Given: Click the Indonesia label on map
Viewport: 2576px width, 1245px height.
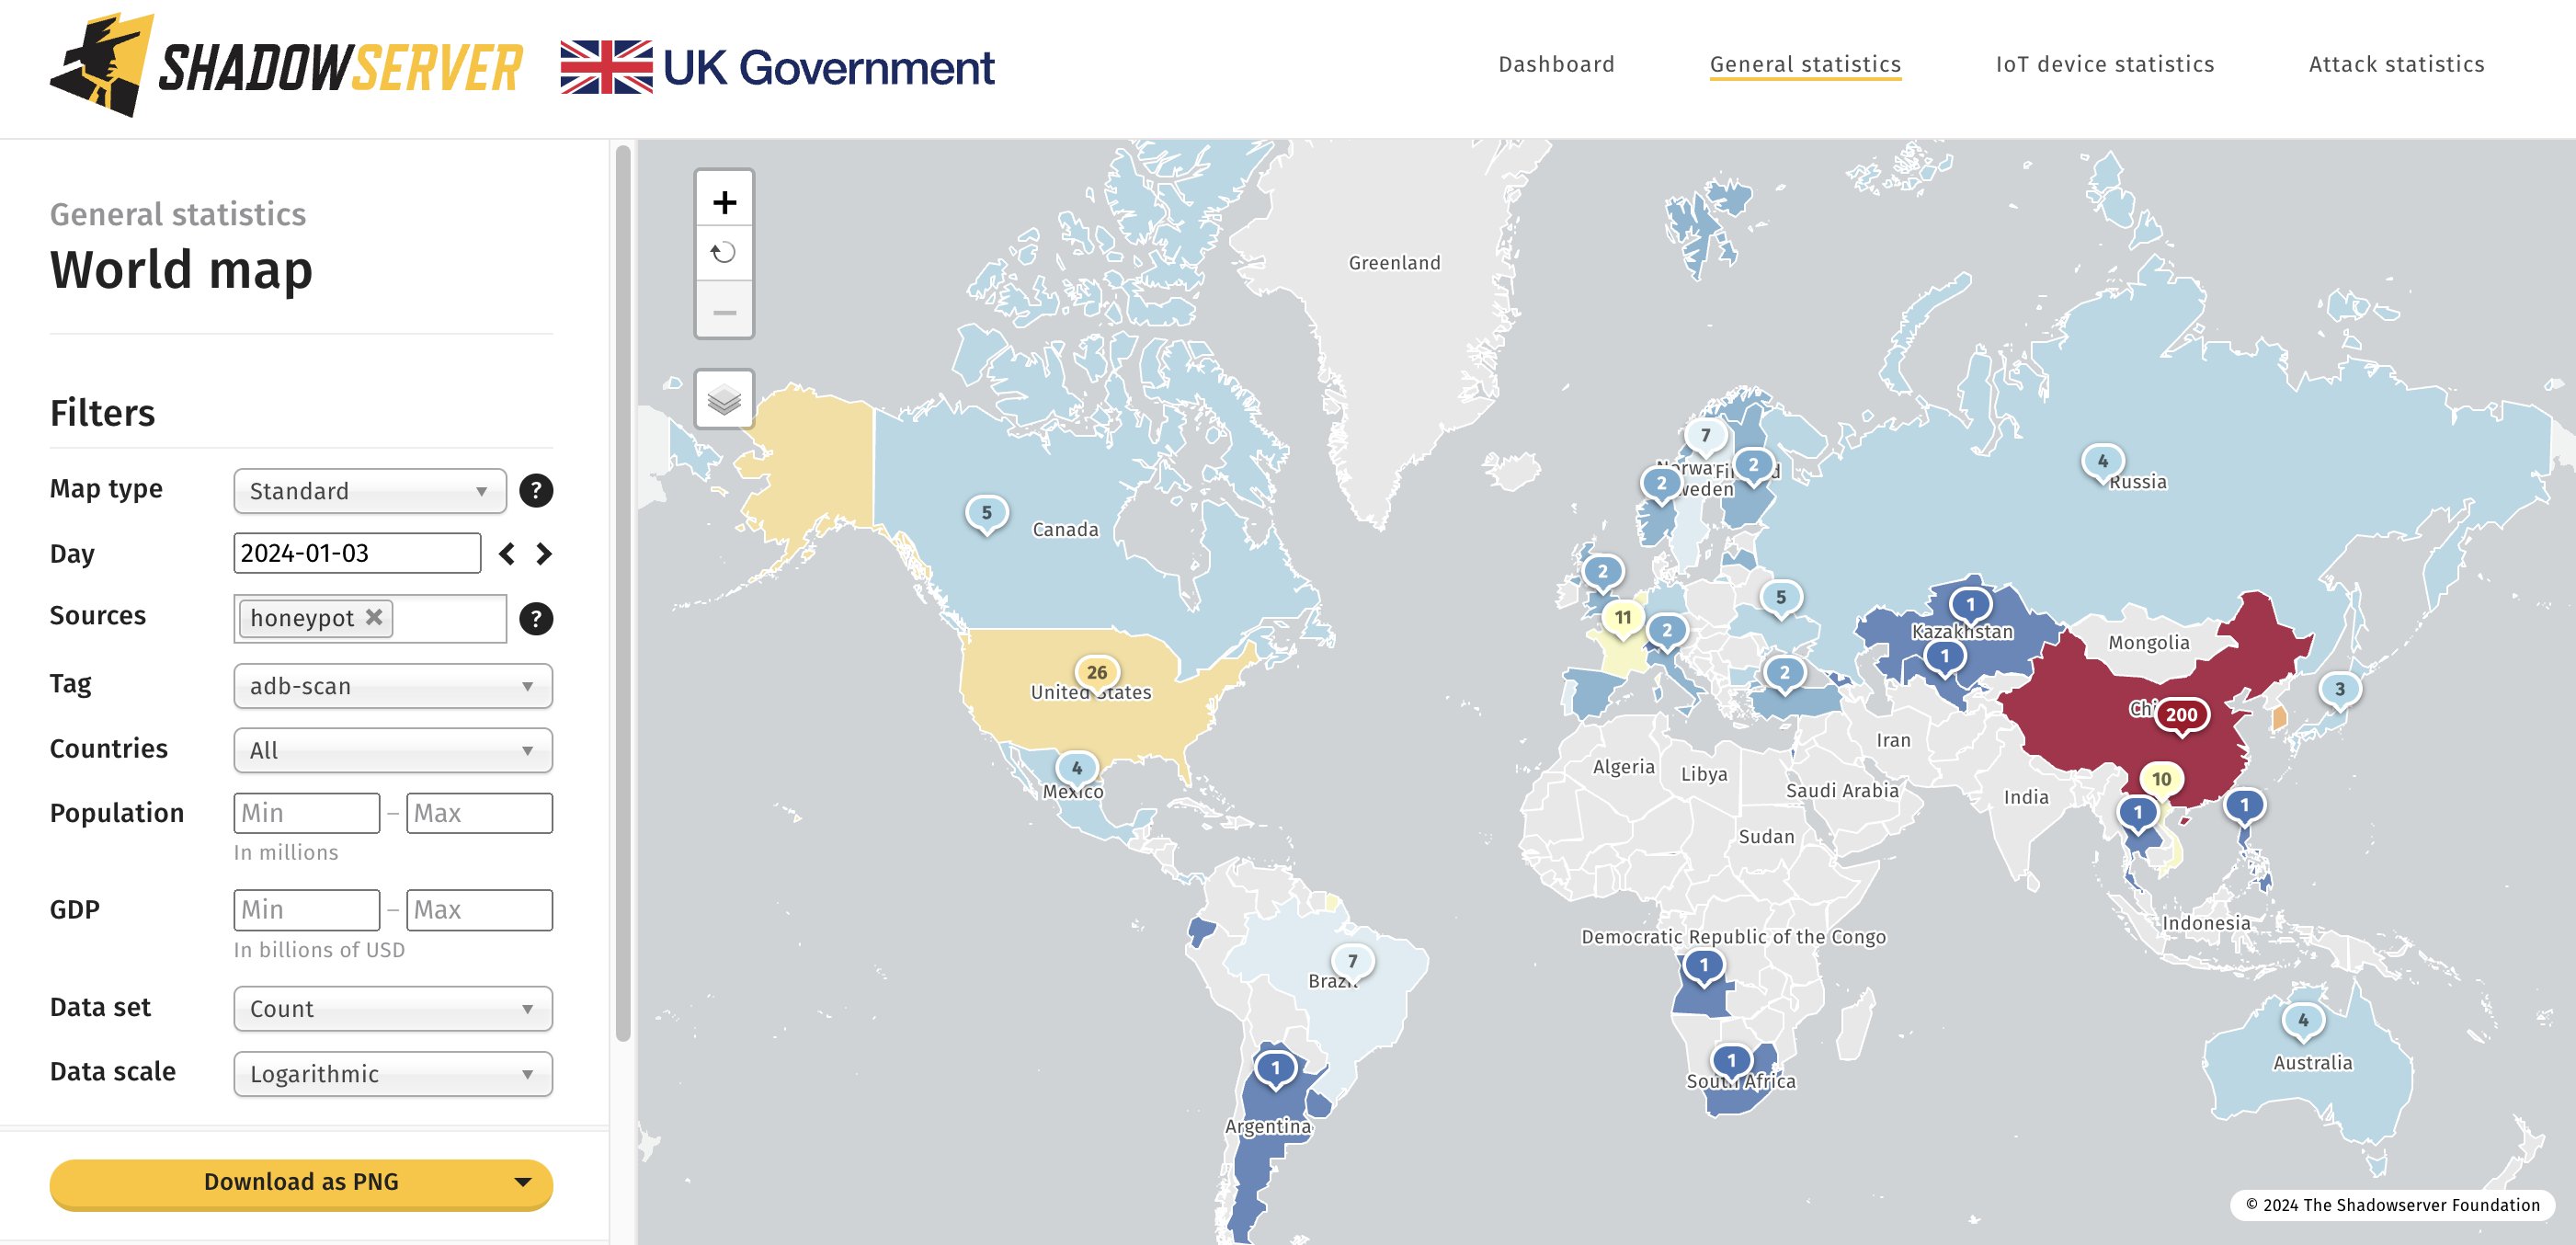Looking at the screenshot, I should point(2206,923).
